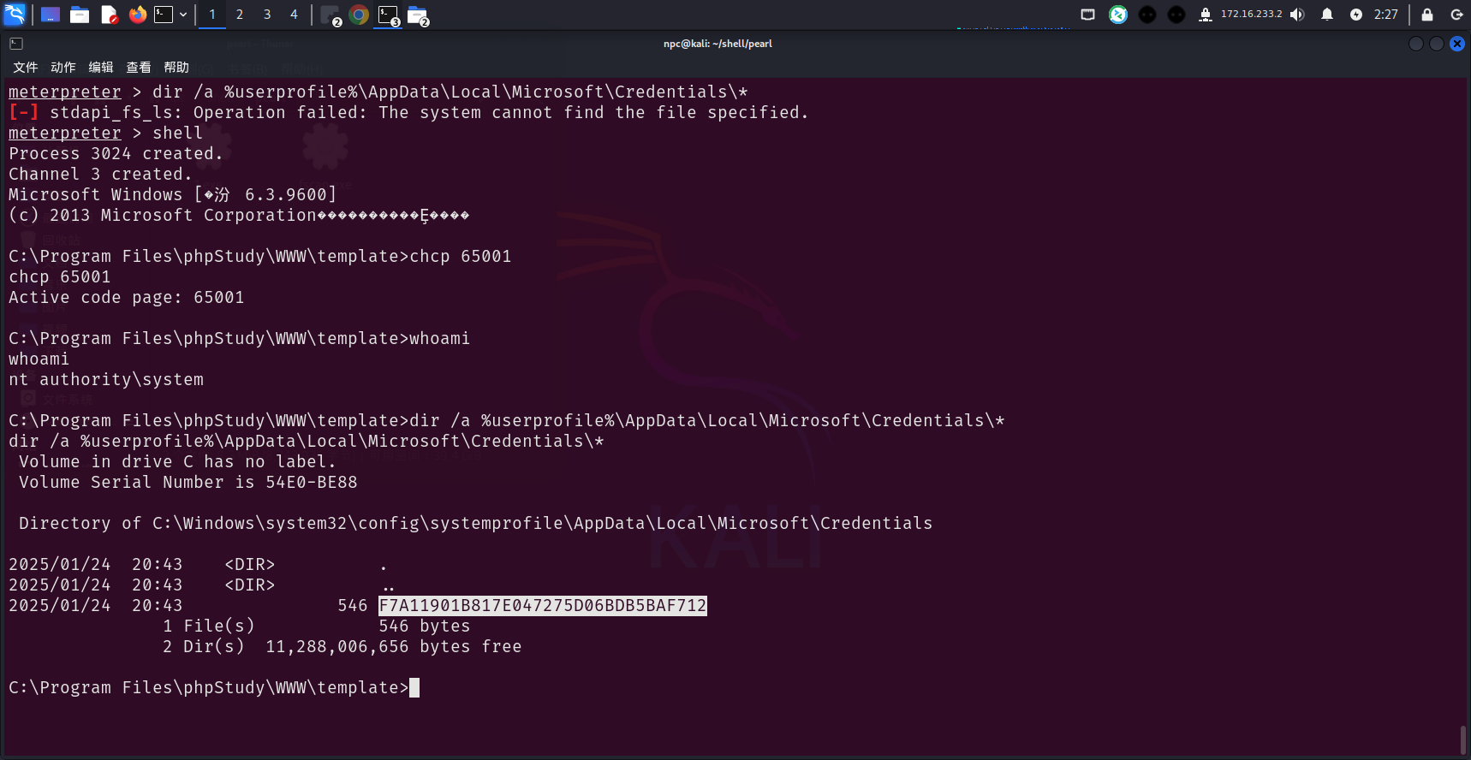The height and width of the screenshot is (760, 1471).
Task: Switch to workspace 3
Action: click(x=267, y=15)
